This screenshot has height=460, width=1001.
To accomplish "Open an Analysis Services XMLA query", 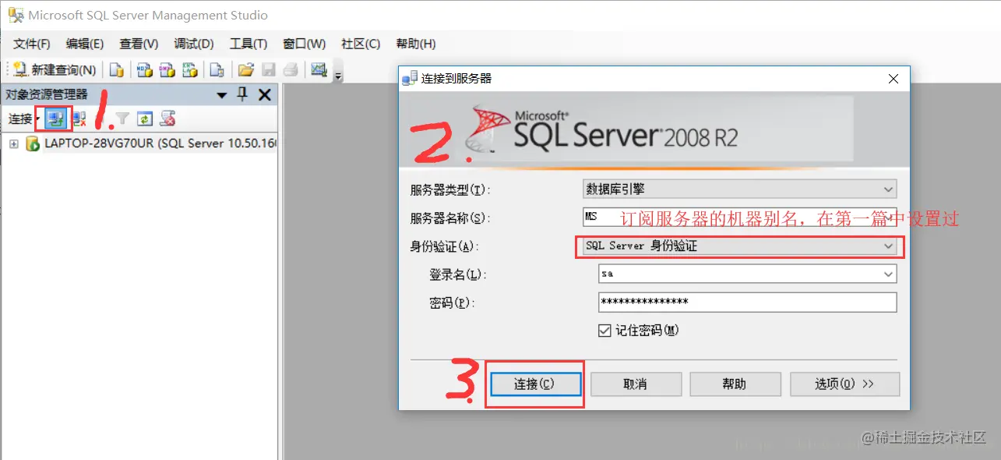I will point(189,70).
